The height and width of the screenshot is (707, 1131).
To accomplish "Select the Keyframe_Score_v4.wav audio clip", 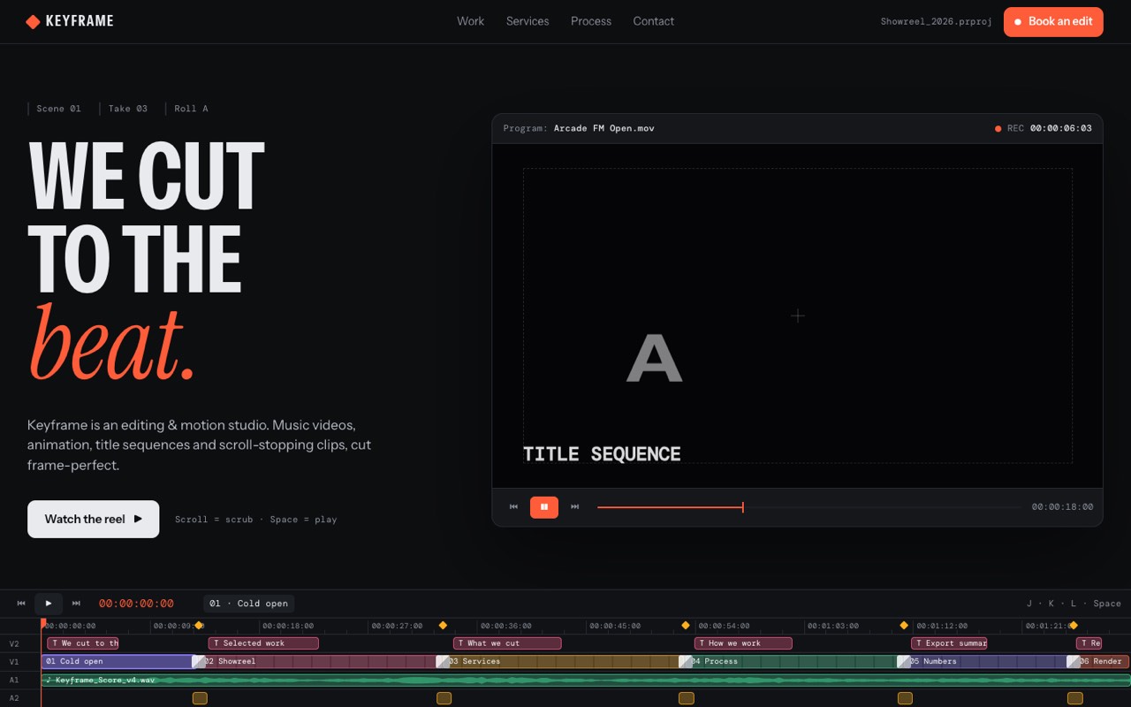I will pos(586,680).
